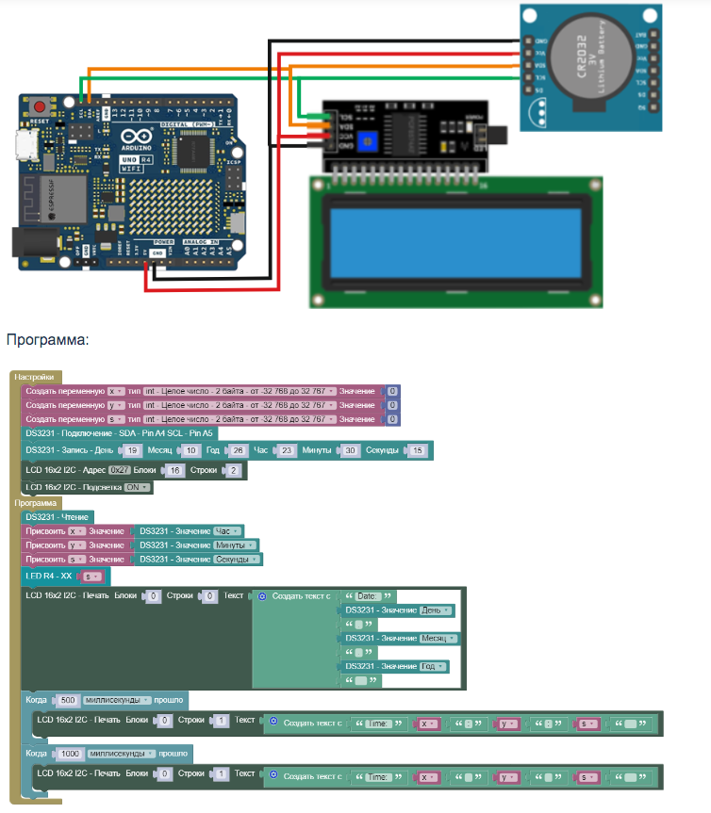Click the blue LCD display screen
711x813 pixels.
point(456,239)
